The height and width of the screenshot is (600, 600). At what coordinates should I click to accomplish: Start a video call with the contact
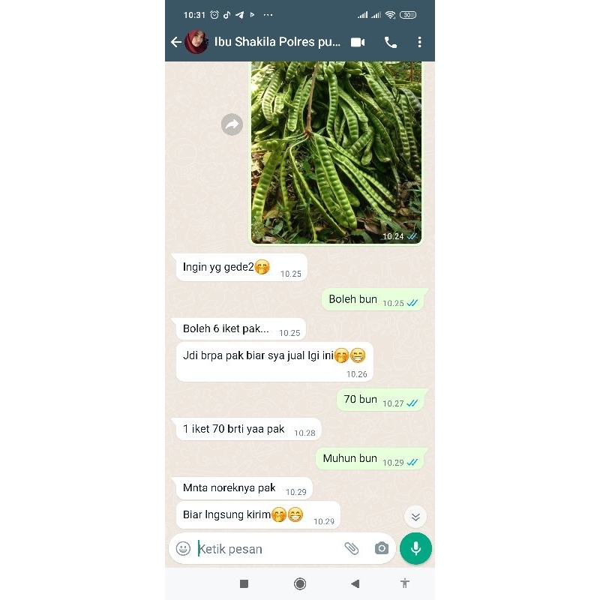[x=358, y=42]
